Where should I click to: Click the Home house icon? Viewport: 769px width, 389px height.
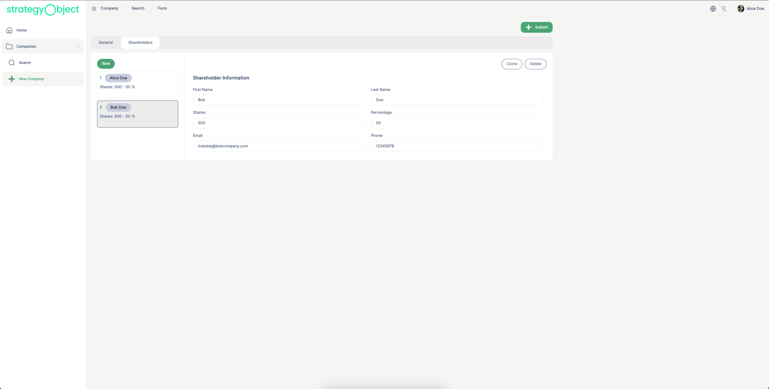[x=9, y=30]
